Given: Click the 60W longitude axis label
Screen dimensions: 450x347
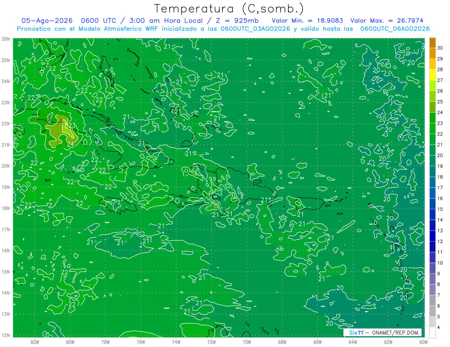Looking at the screenshot, I should [423, 342].
